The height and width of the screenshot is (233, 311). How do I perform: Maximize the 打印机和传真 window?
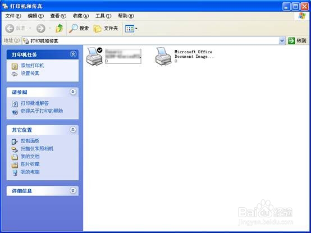pos(295,7)
